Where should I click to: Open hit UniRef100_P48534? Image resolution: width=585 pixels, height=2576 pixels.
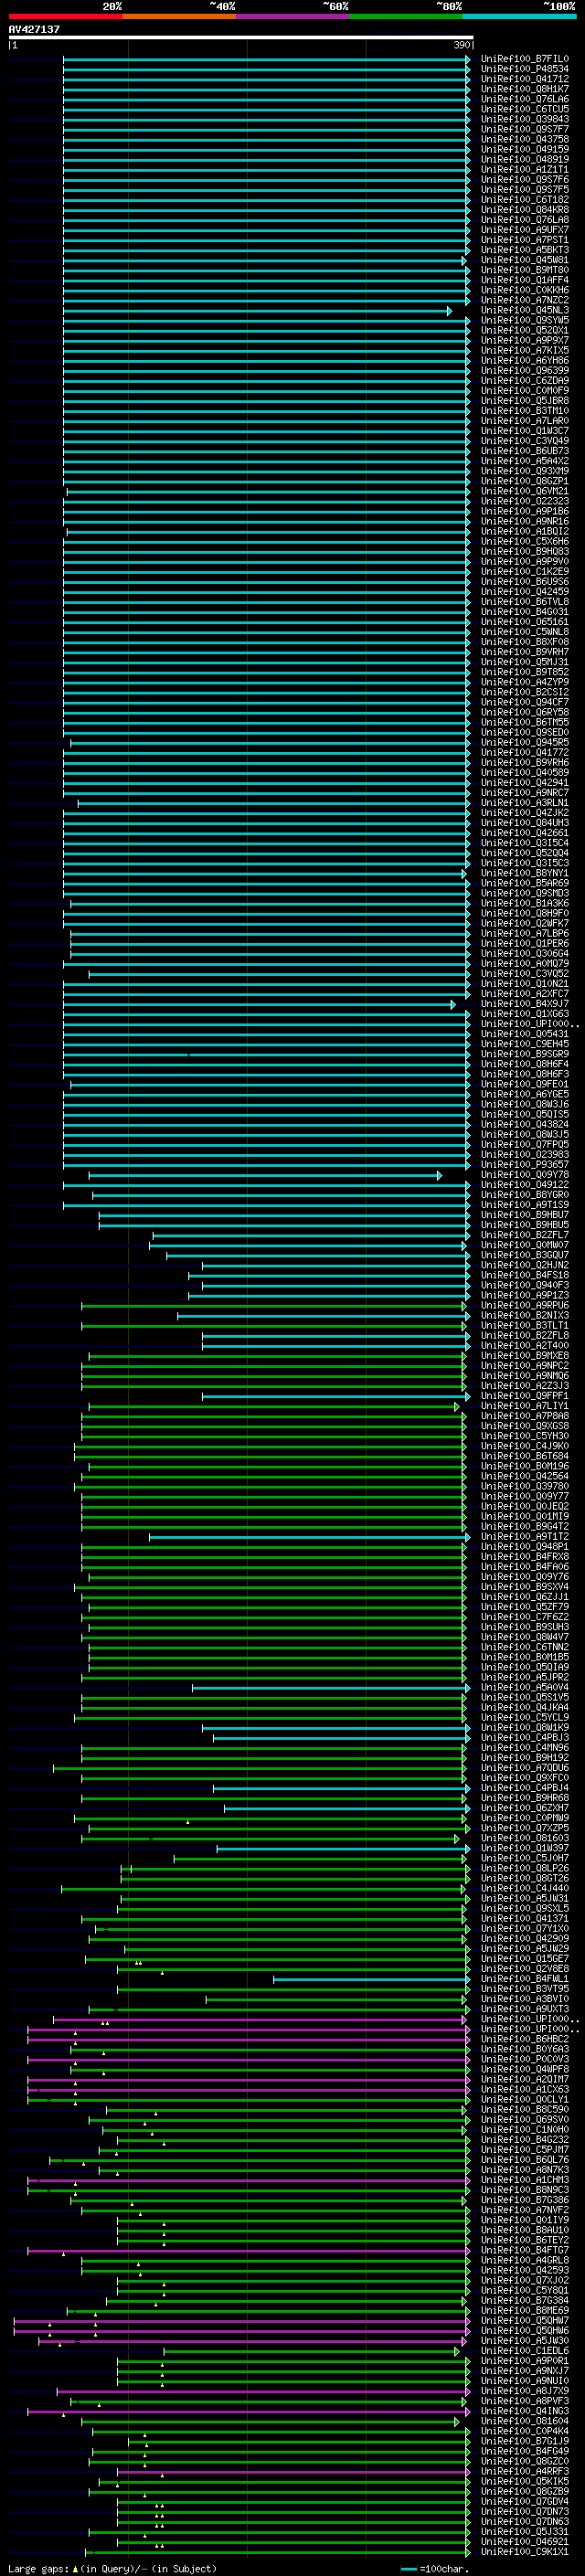point(524,69)
